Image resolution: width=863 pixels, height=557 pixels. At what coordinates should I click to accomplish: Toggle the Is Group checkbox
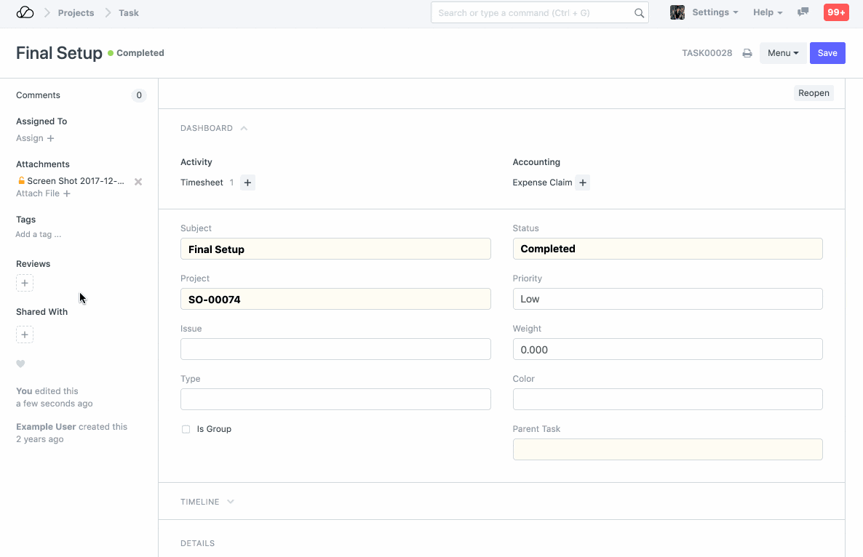pos(186,430)
